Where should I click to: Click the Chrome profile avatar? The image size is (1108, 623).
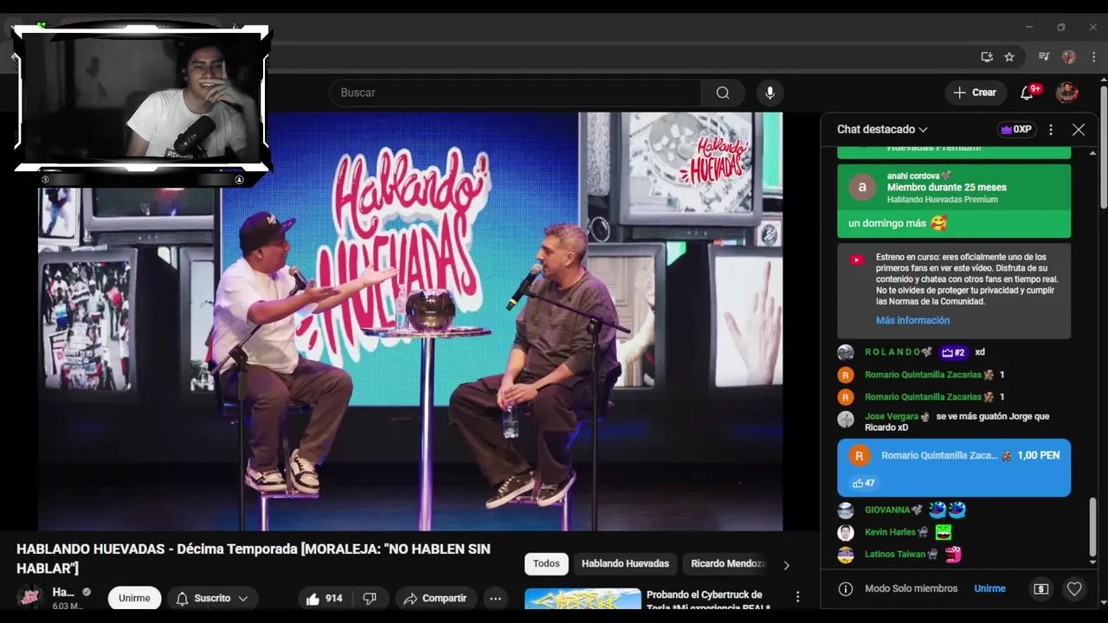[1069, 57]
